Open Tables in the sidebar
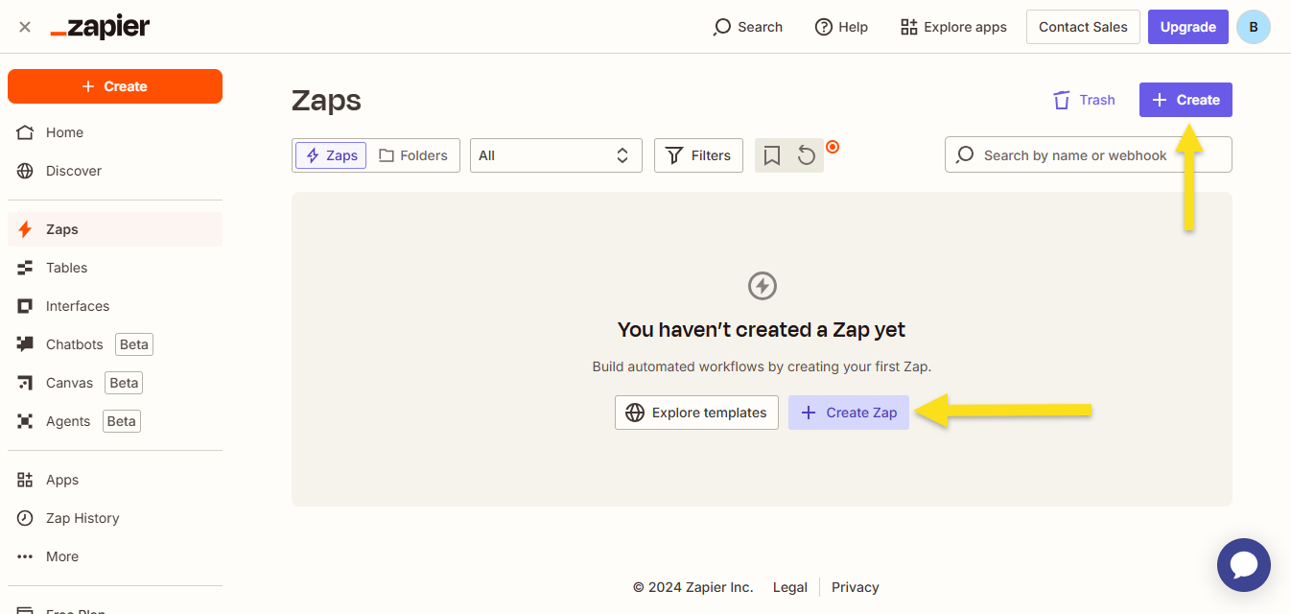Screen dimensions: 1291x614 click(115, 268)
